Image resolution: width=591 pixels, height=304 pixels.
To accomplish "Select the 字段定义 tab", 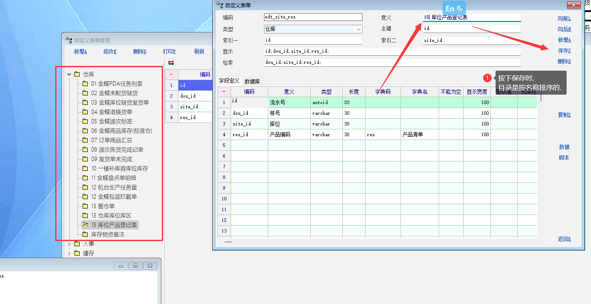I will (229, 81).
